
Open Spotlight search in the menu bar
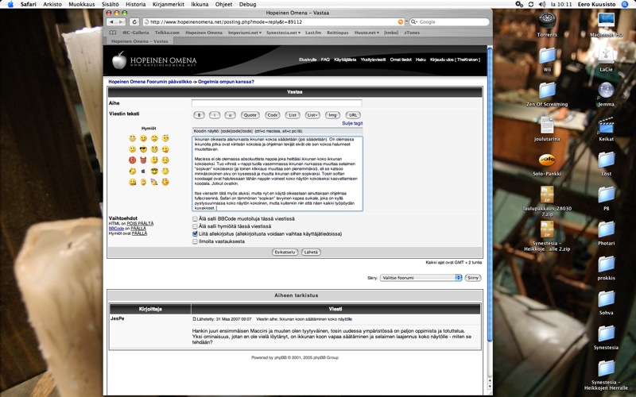coord(625,4)
